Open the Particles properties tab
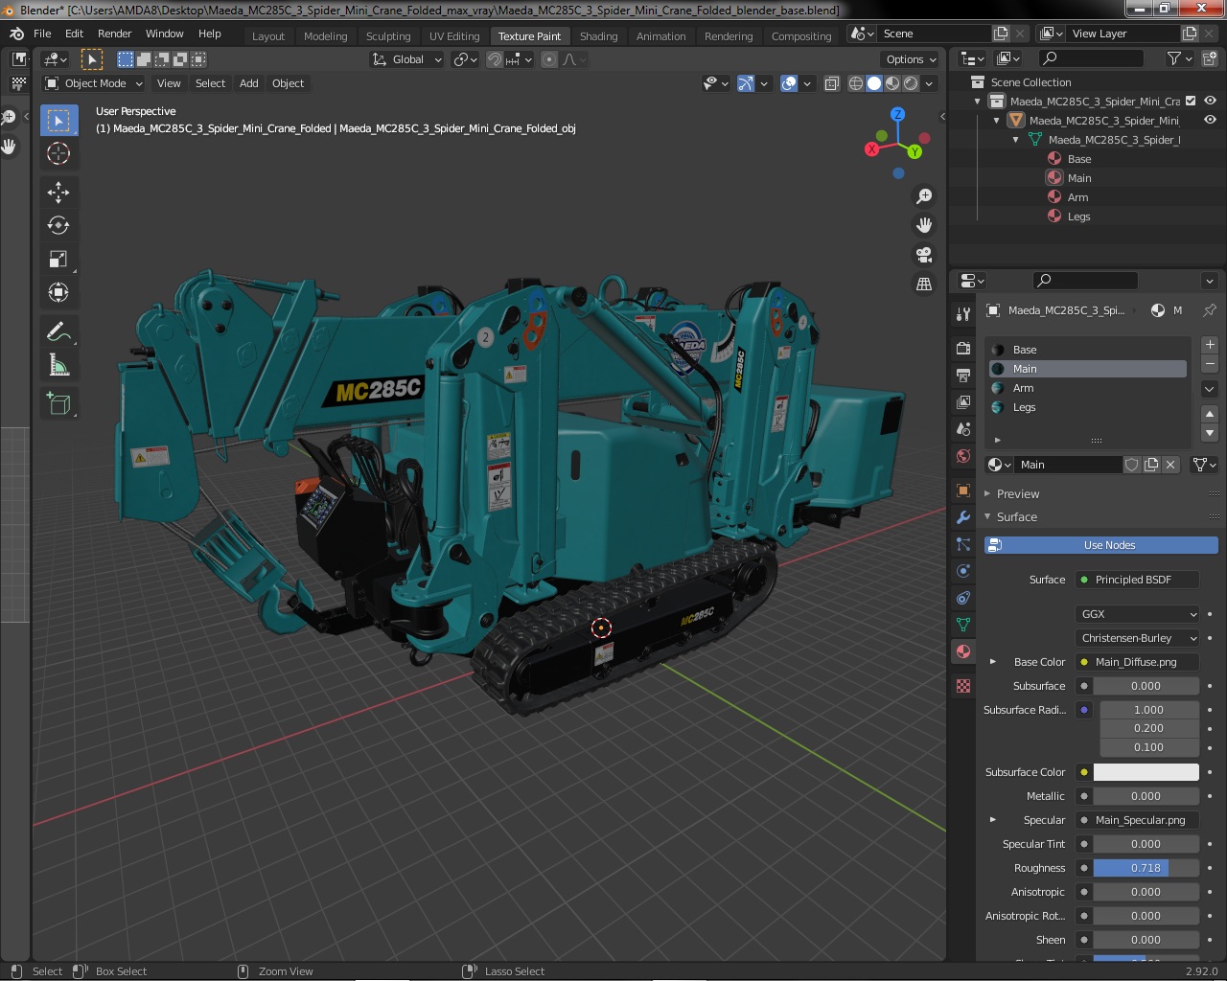This screenshot has width=1227, height=981. point(963,544)
